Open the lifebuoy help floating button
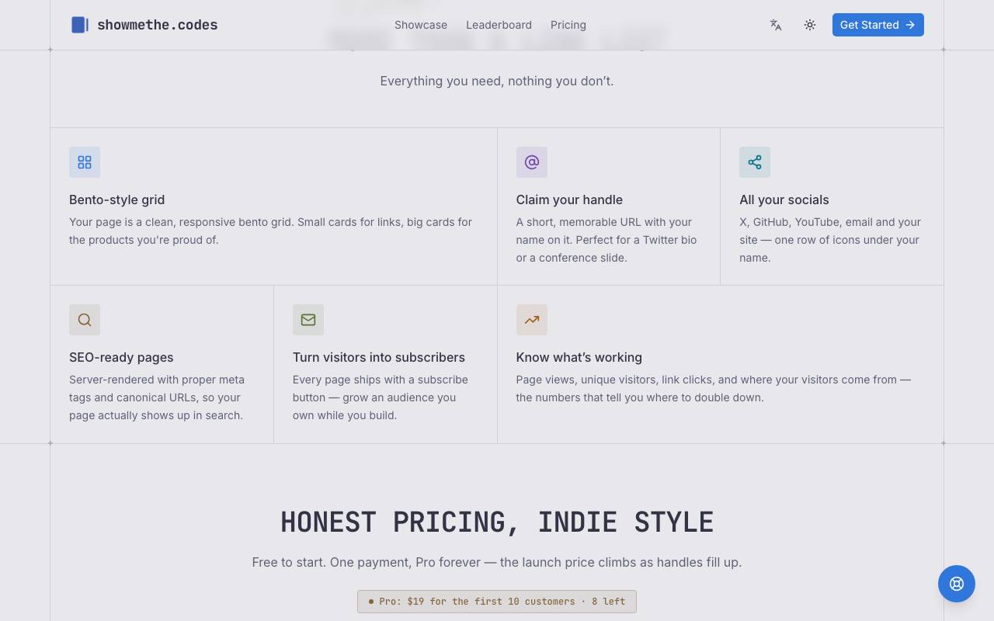Image resolution: width=994 pixels, height=621 pixels. tap(957, 584)
